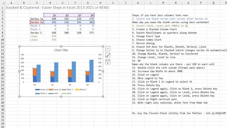Select the Line1 label cell
This screenshot has height=128, width=227.
pos(37,36)
